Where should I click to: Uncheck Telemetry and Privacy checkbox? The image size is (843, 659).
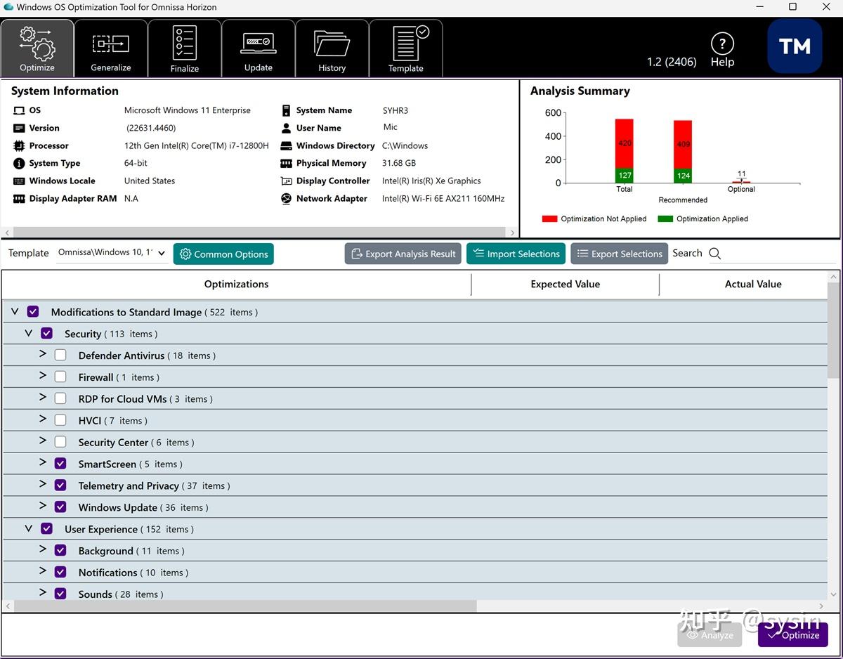(x=60, y=485)
